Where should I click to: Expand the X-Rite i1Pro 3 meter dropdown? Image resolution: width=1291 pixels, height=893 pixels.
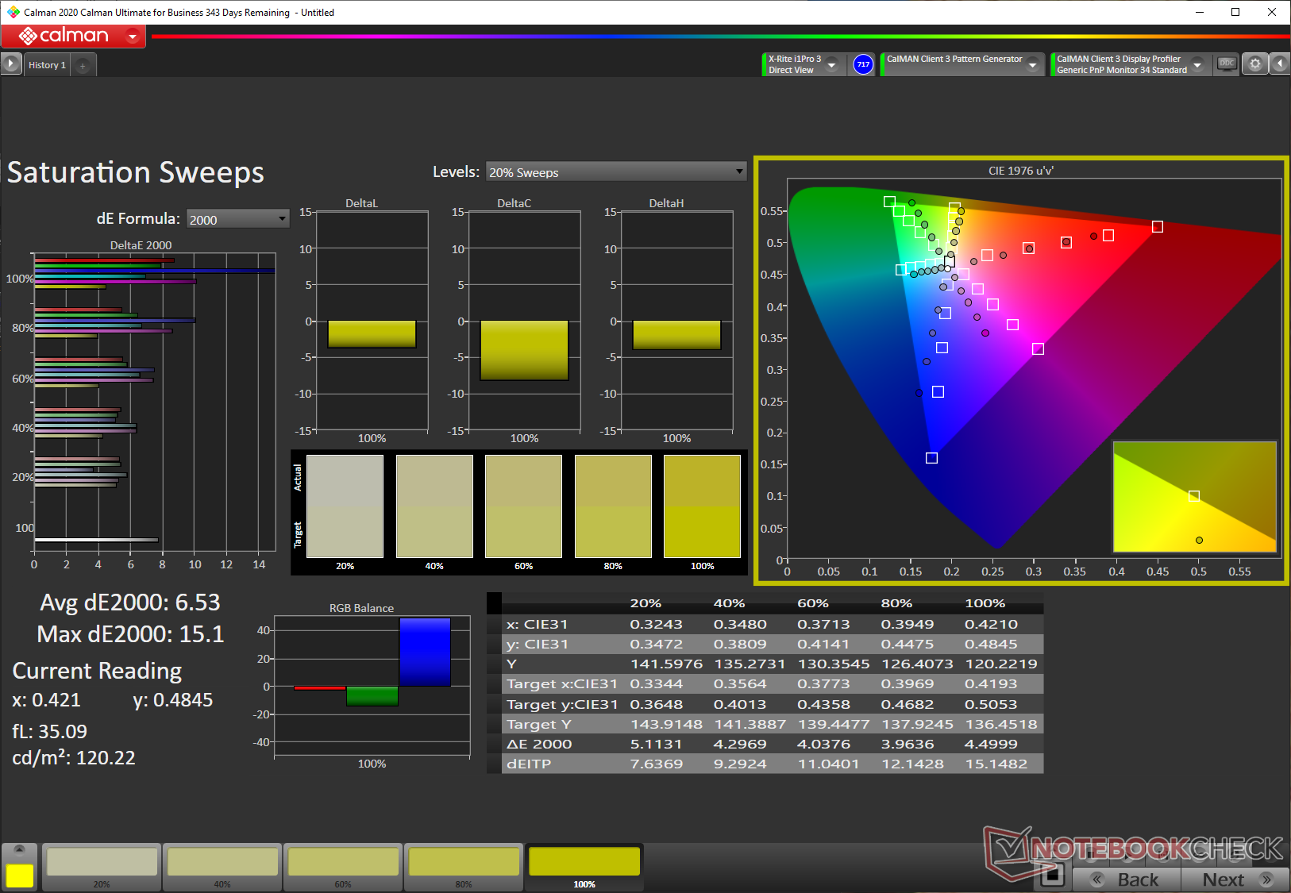(x=831, y=64)
